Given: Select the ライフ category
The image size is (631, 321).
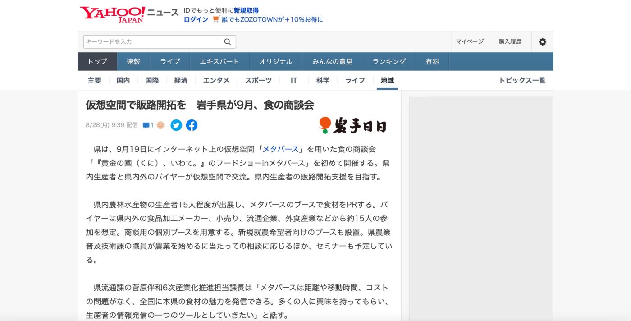Looking at the screenshot, I should 355,80.
